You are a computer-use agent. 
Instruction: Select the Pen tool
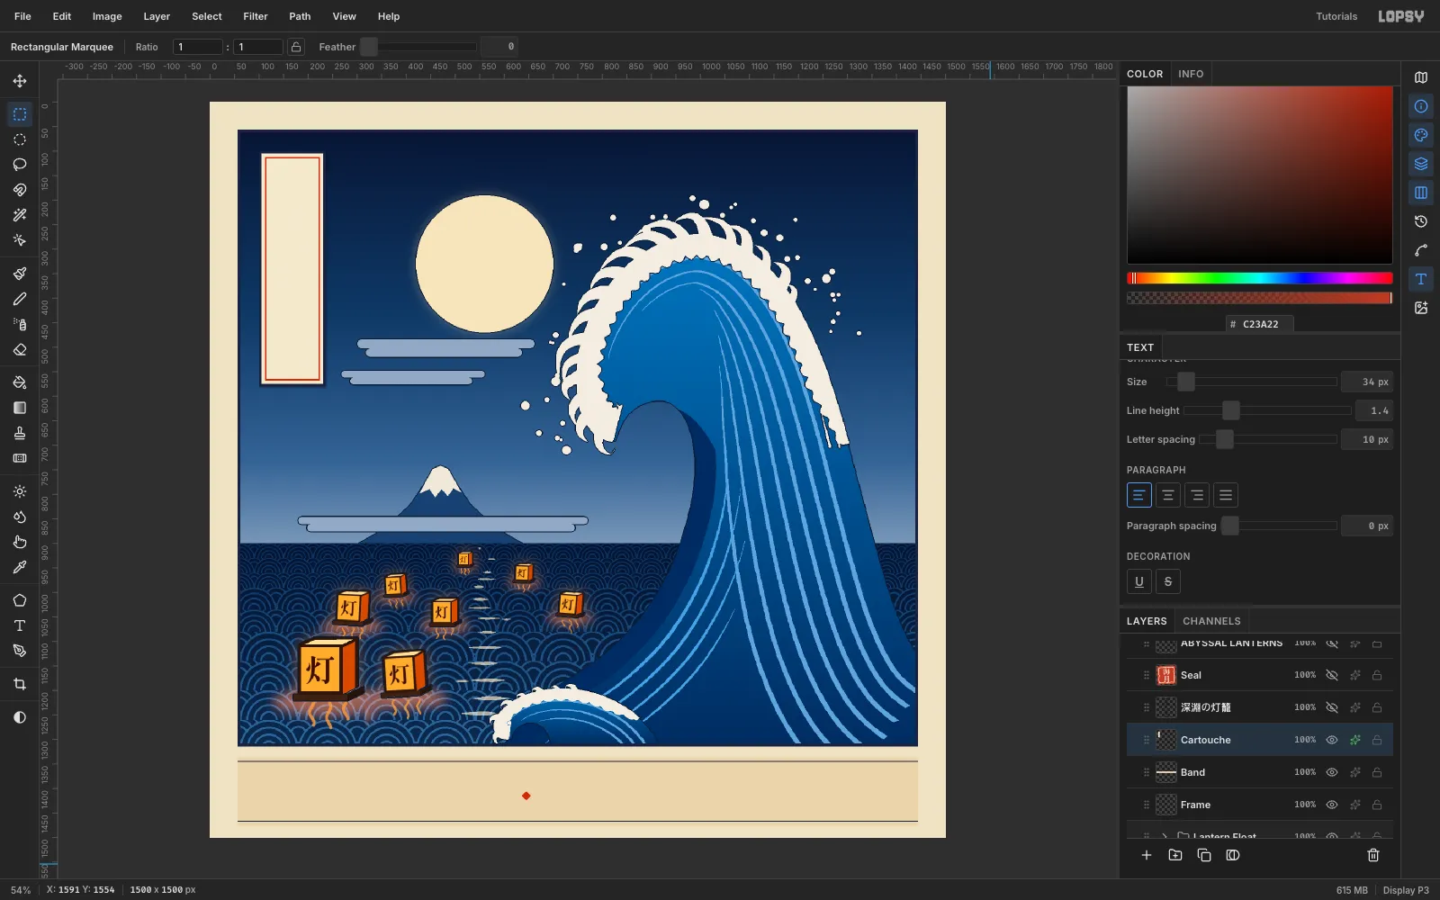[20, 651]
